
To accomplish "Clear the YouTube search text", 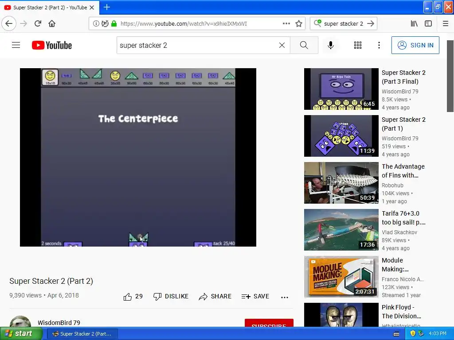I will (x=282, y=45).
